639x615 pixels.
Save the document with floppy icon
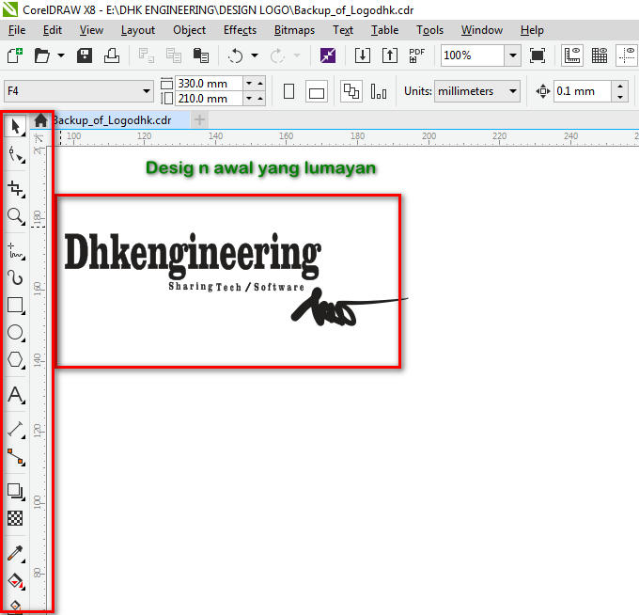[85, 55]
